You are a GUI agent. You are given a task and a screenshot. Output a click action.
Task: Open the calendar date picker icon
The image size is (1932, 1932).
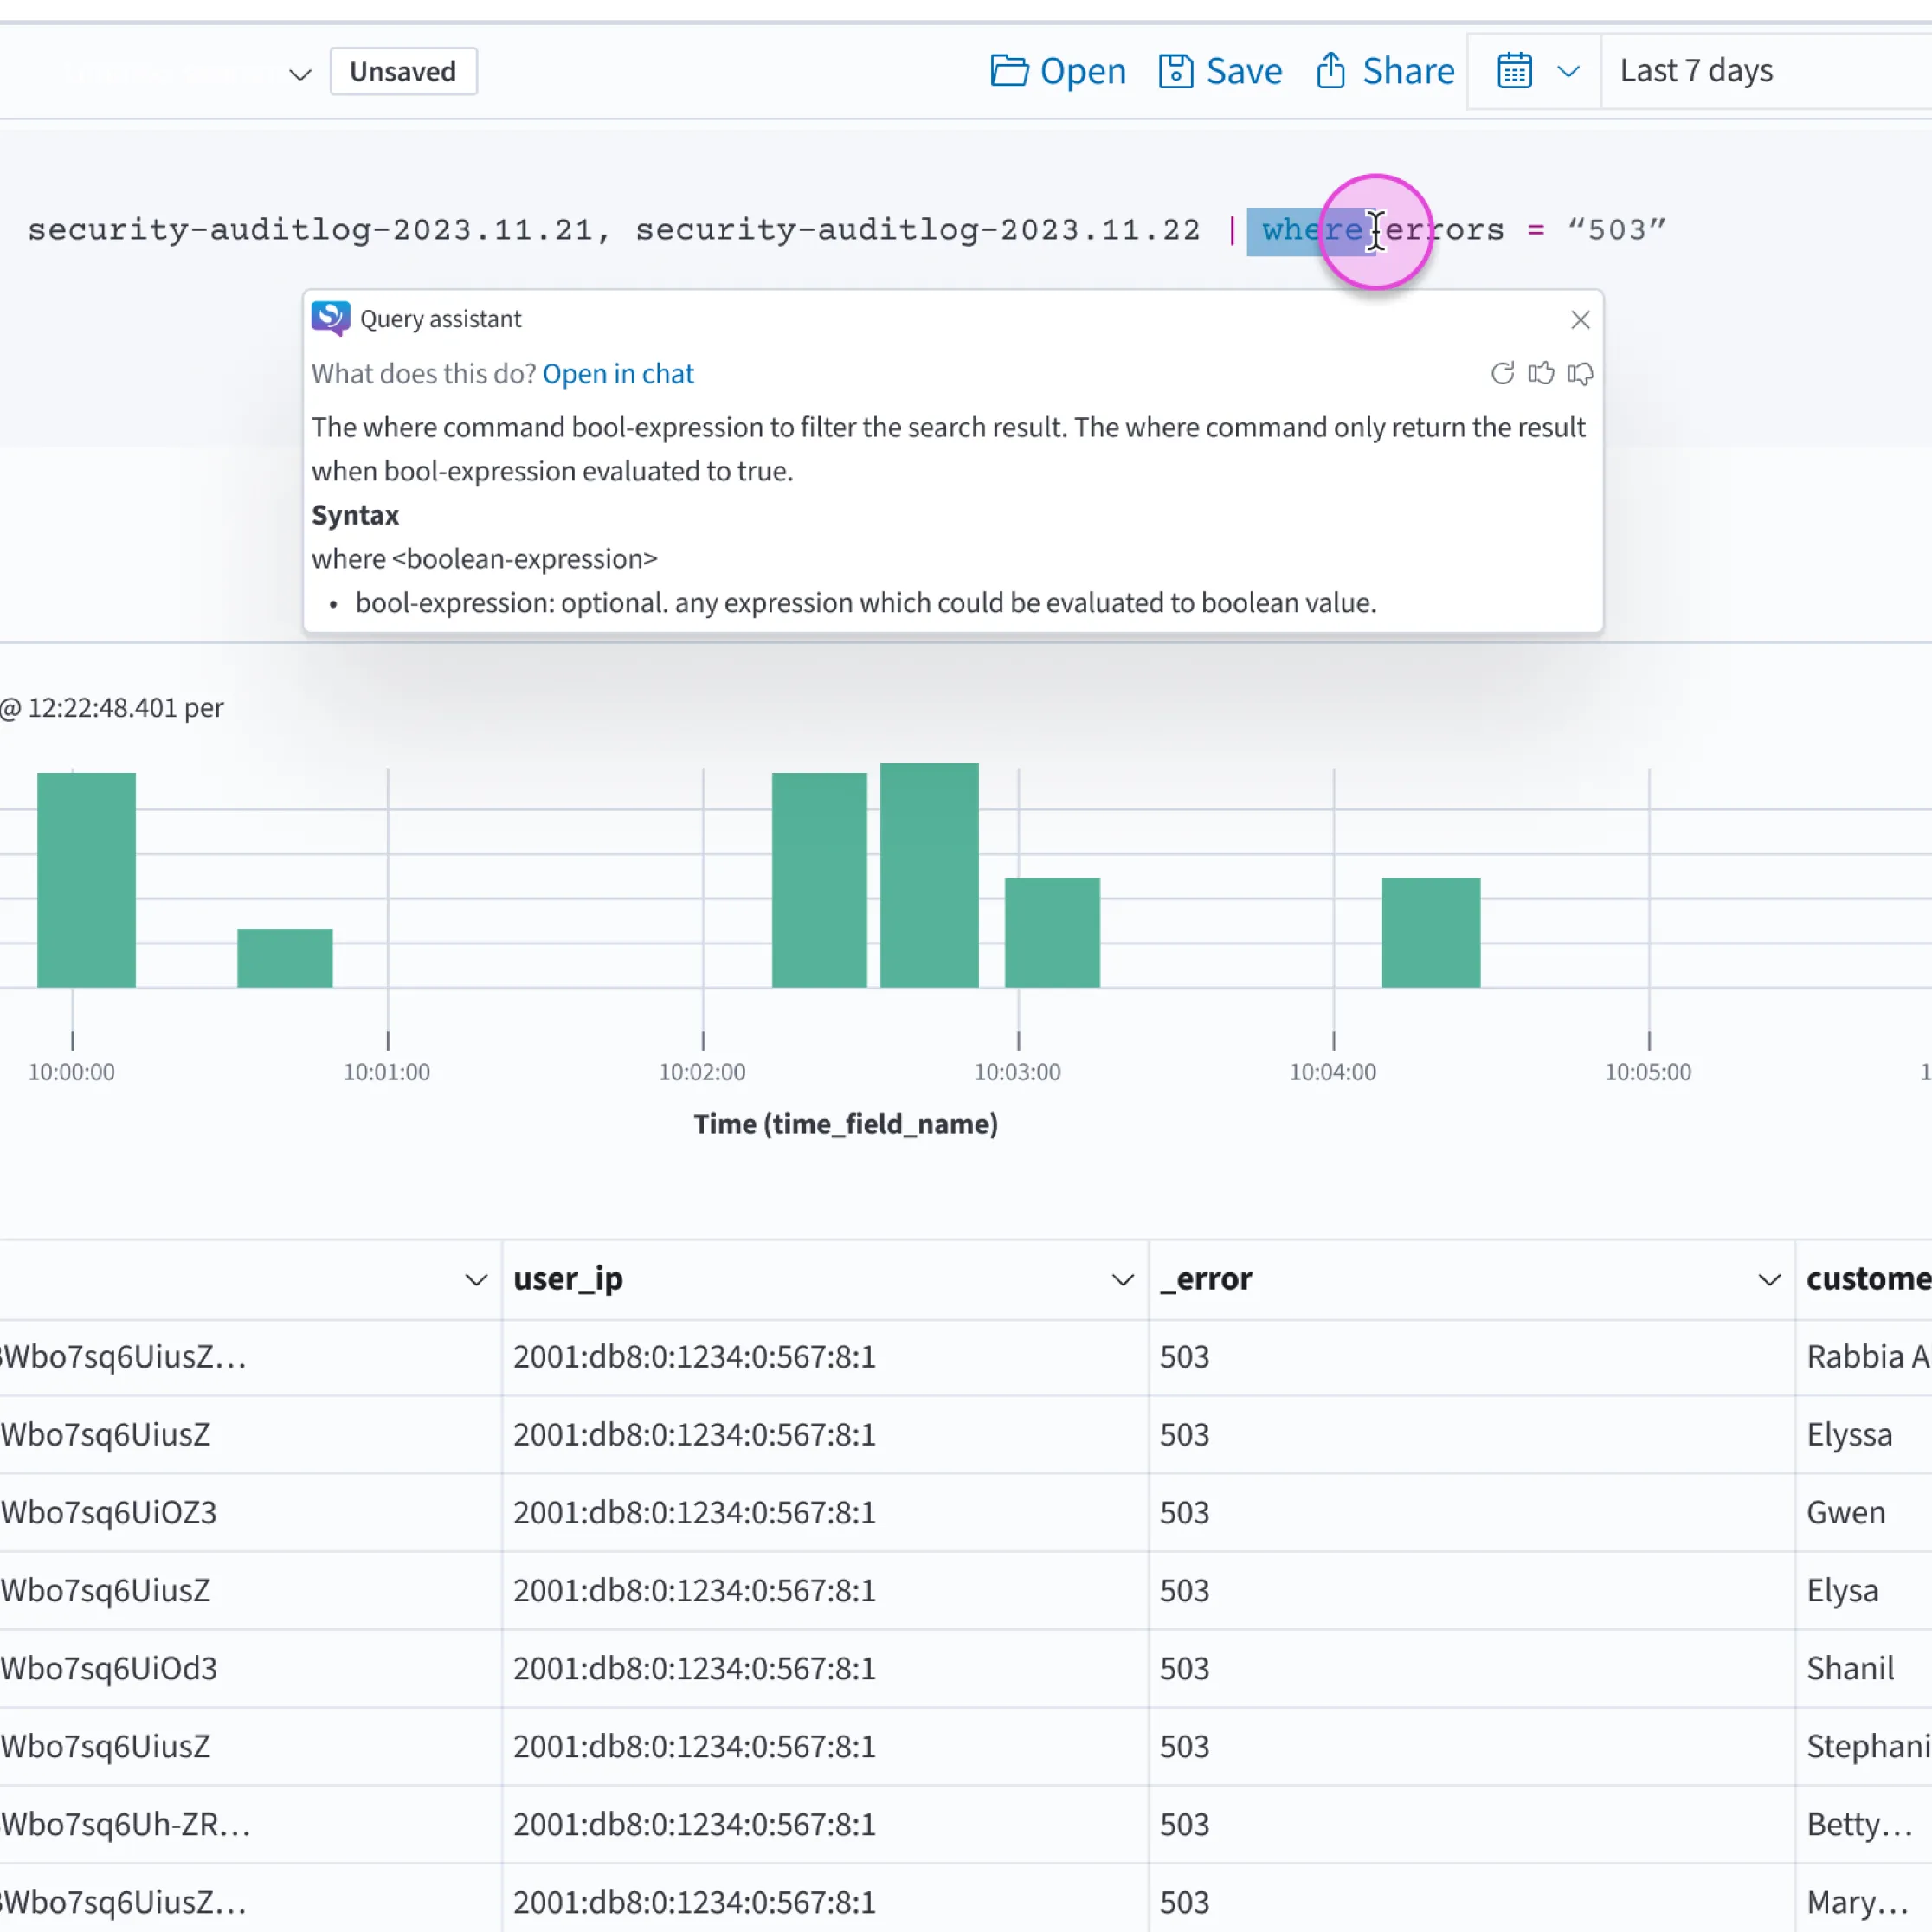click(x=1514, y=71)
